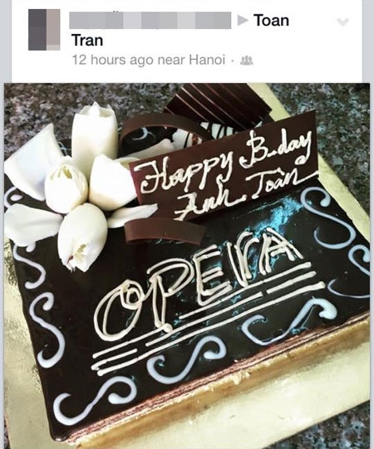
Task: Open the 12 hours ago timestamp
Action: coord(113,60)
